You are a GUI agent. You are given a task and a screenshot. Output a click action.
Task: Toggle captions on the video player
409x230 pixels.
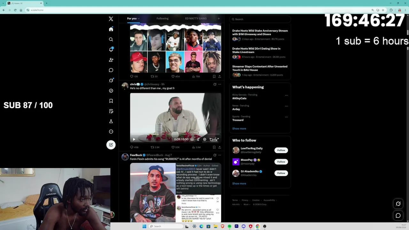192,139
